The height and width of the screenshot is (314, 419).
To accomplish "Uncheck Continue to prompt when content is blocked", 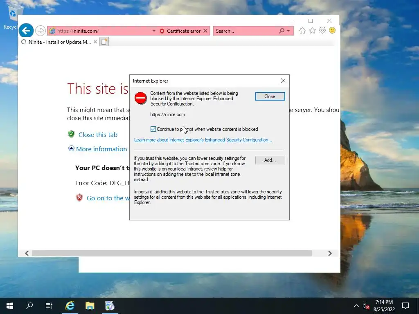I will pyautogui.click(x=153, y=129).
